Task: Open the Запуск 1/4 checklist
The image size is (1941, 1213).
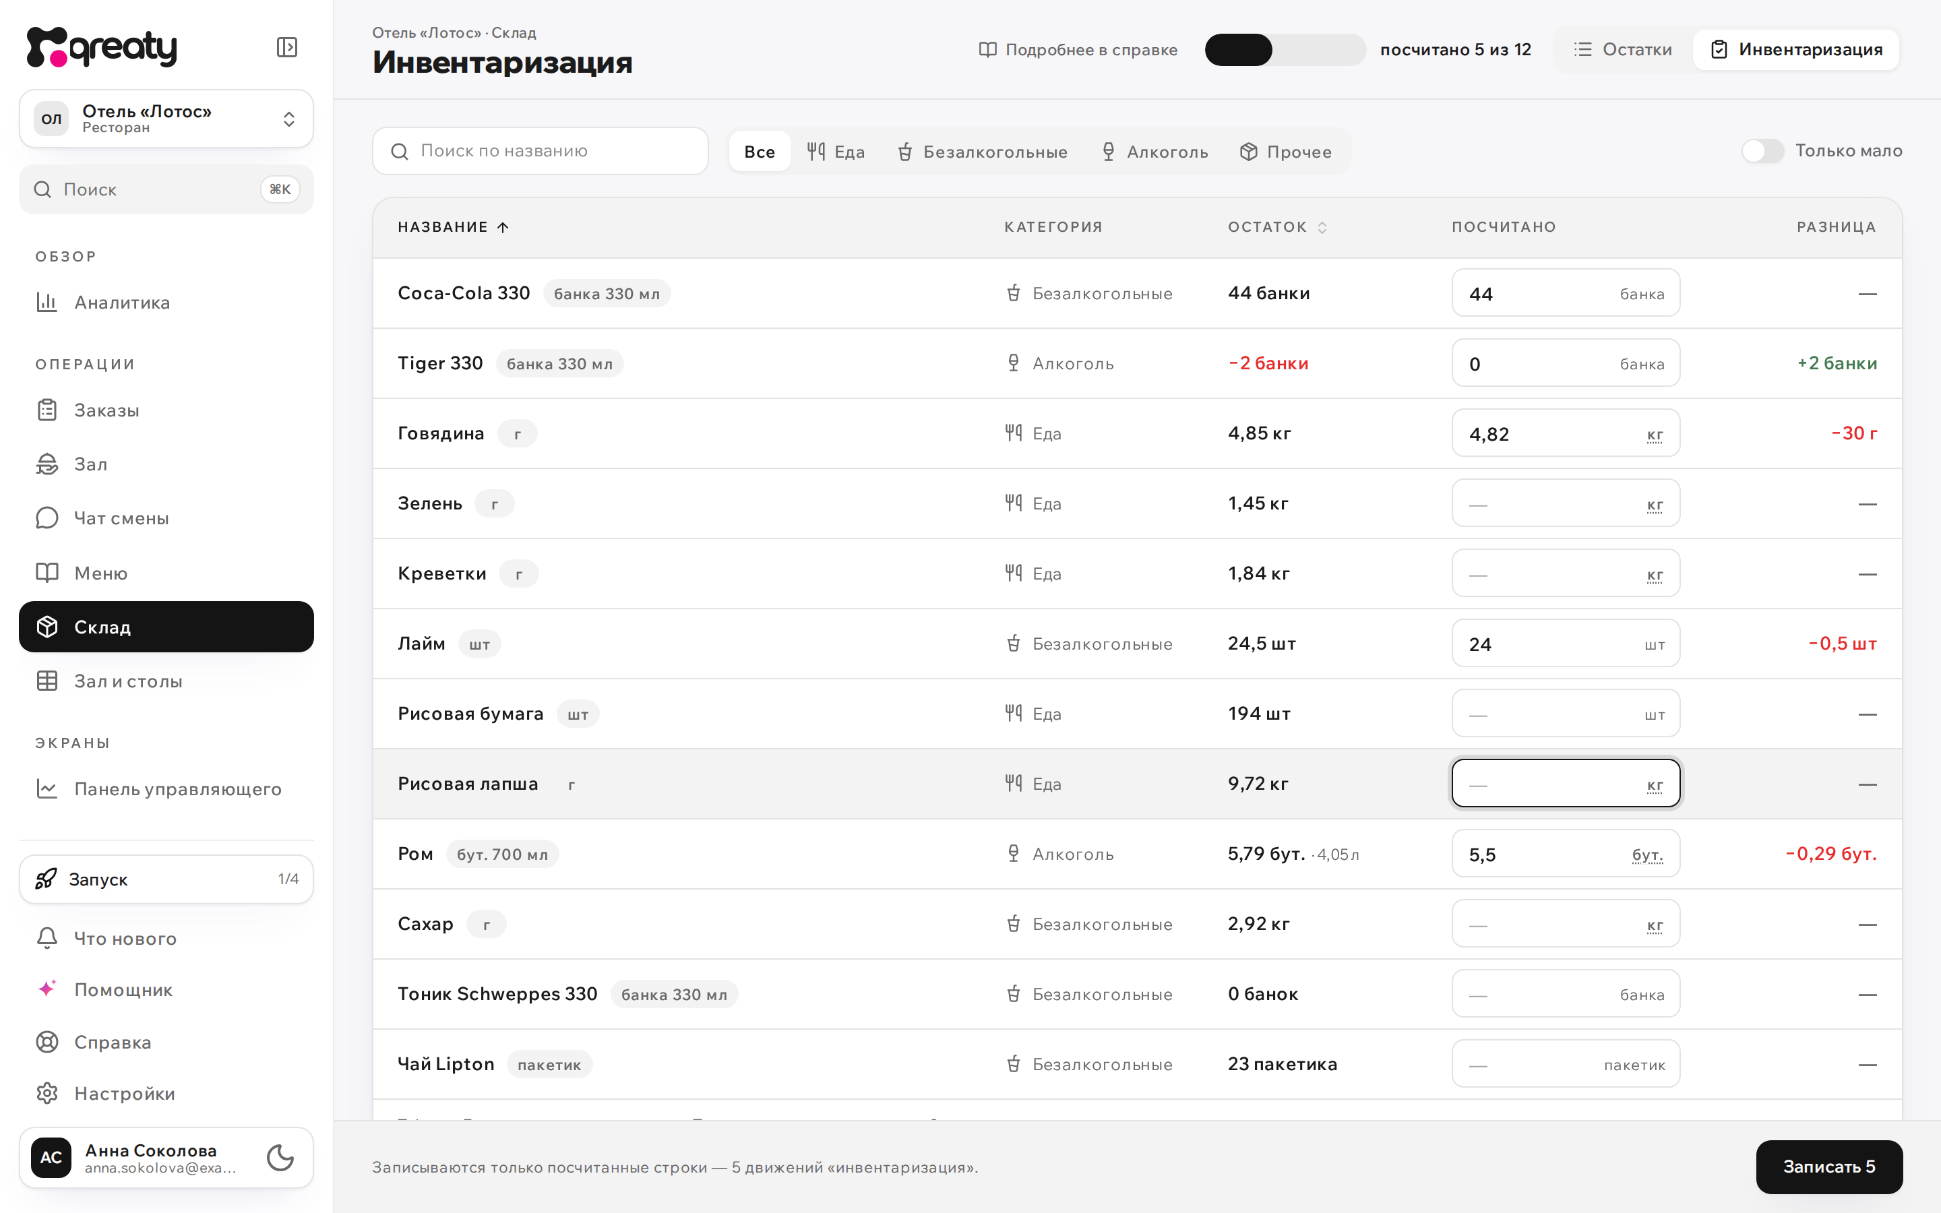Action: pos(166,879)
